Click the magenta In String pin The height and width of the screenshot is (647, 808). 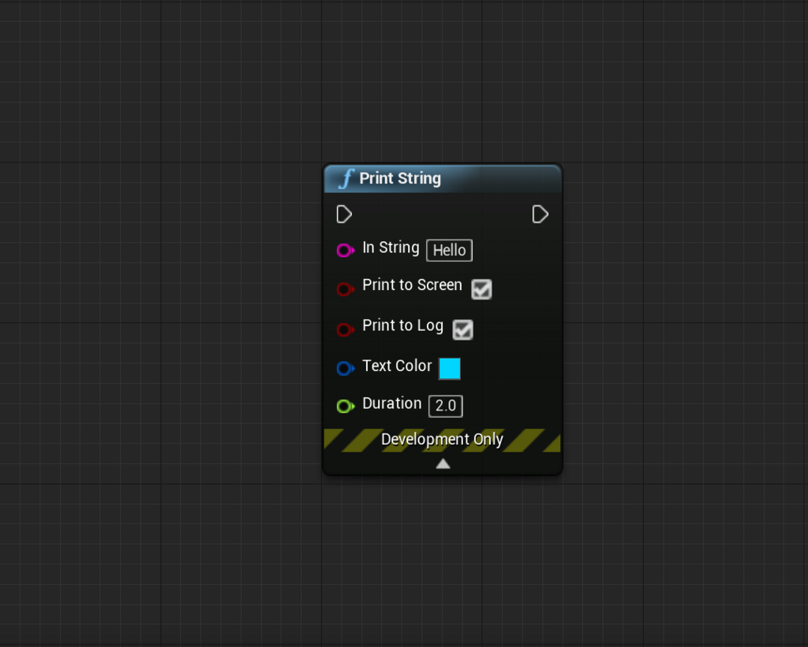(346, 251)
